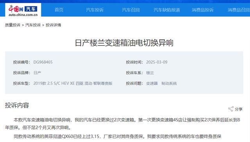The height and width of the screenshot is (142, 250).
Task: Click the 投诉详情 breadcrumb item
Action: [53, 25]
